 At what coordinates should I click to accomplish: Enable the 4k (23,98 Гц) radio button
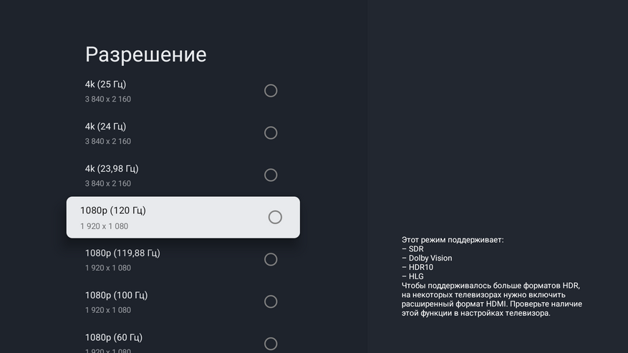pyautogui.click(x=271, y=175)
